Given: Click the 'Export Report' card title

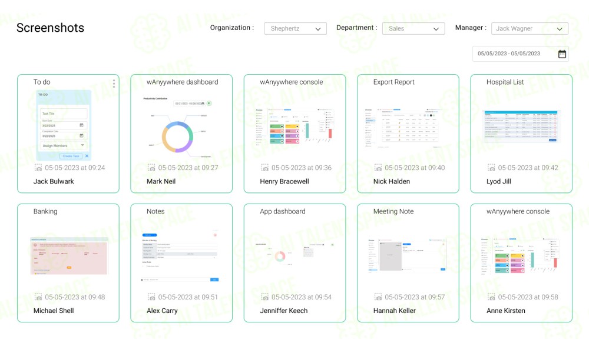Looking at the screenshot, I should tap(393, 82).
